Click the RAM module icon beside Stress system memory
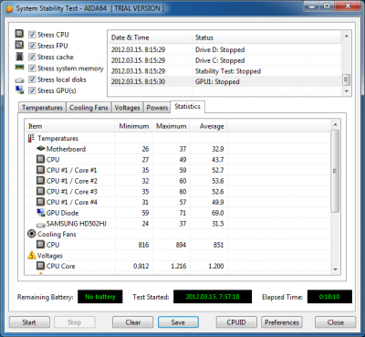365x337 pixels. pos(19,68)
